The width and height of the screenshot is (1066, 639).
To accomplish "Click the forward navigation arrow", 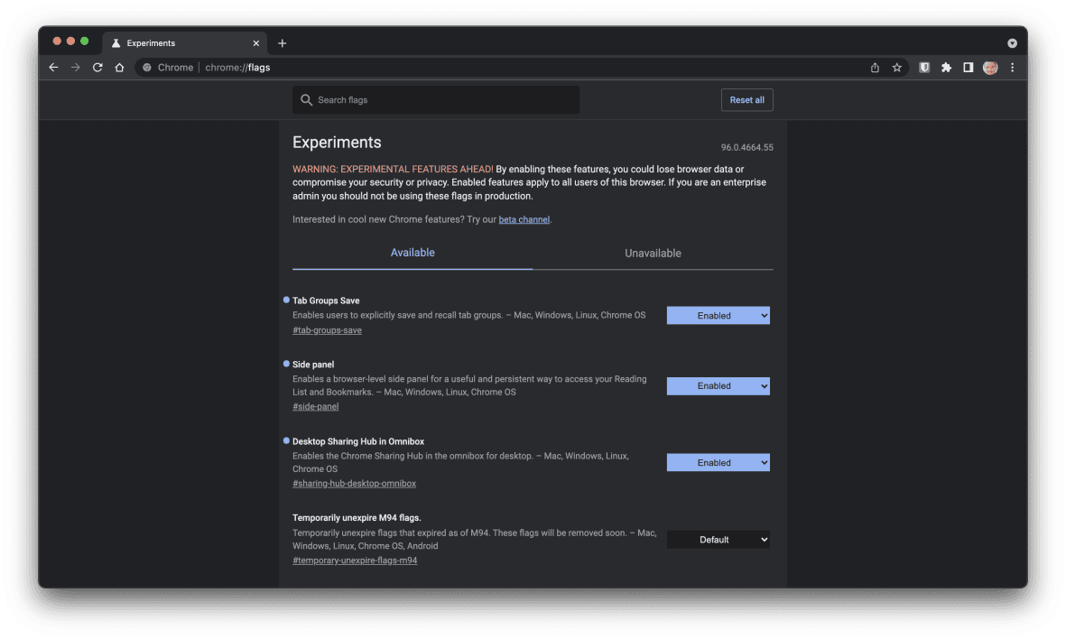I will click(76, 68).
